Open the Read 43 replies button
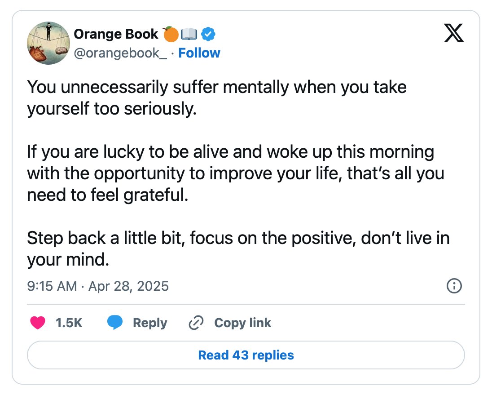This screenshot has height=395, width=492. click(246, 355)
